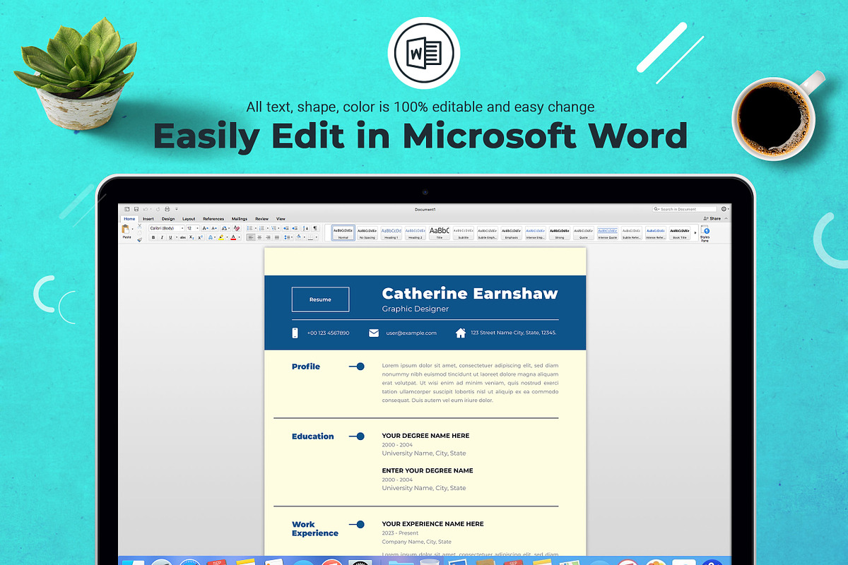The height and width of the screenshot is (565, 848).
Task: Click the Change Case (Aa) icon
Action: [225, 228]
